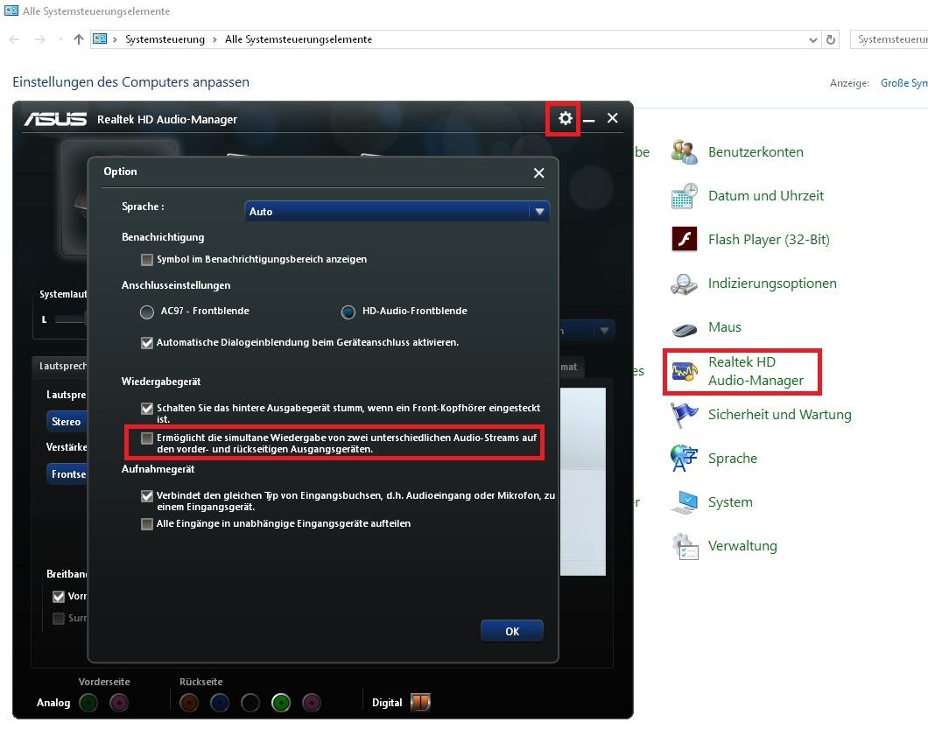This screenshot has height=736, width=928.
Task: Click the pink rear jack
Action: [x=312, y=703]
